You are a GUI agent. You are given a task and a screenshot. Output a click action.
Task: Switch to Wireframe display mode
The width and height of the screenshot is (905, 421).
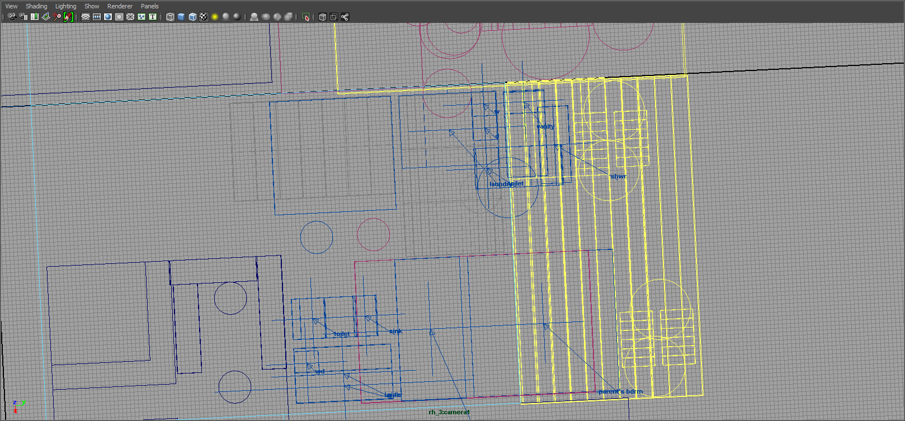coord(170,17)
